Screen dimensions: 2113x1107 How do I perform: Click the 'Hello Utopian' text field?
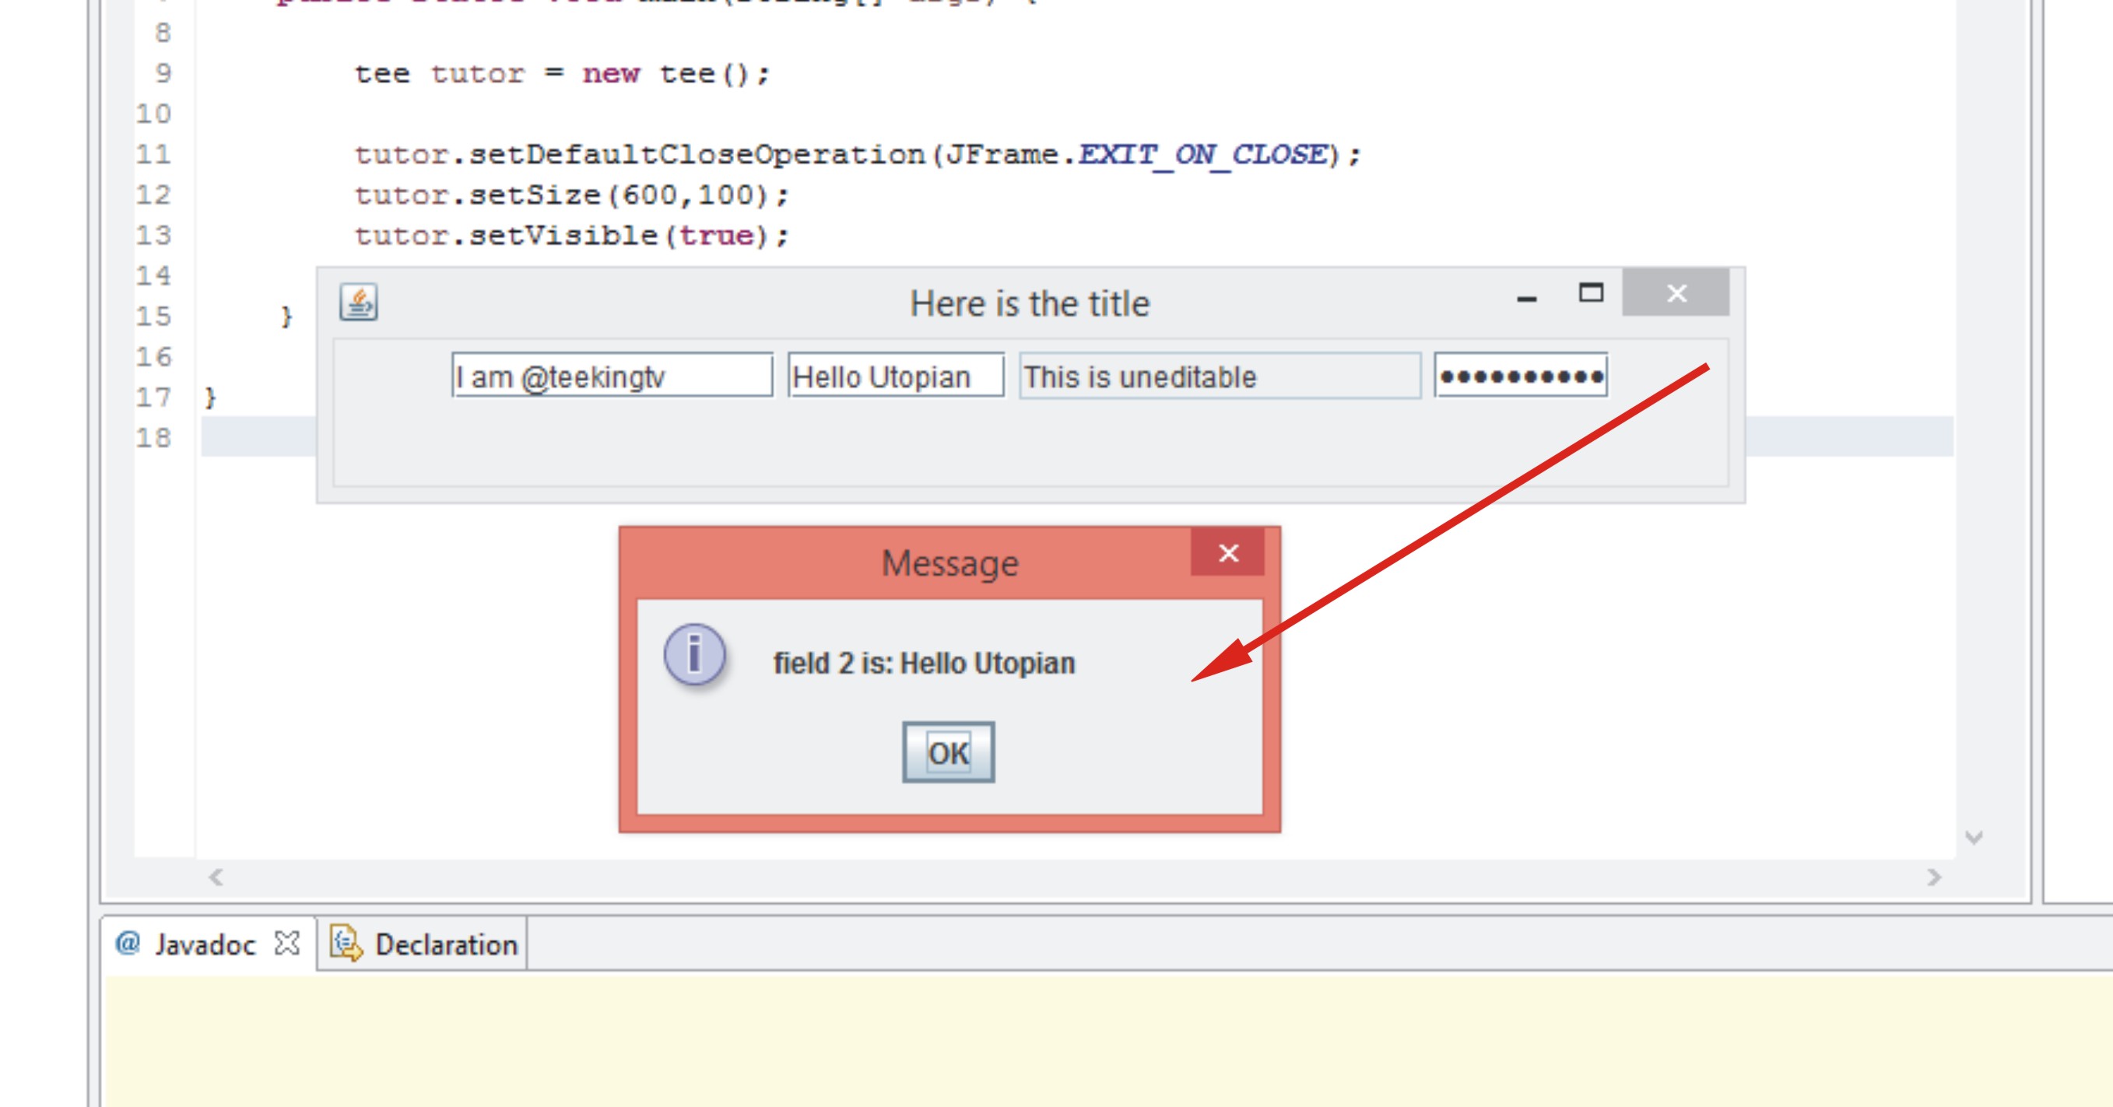pos(896,377)
